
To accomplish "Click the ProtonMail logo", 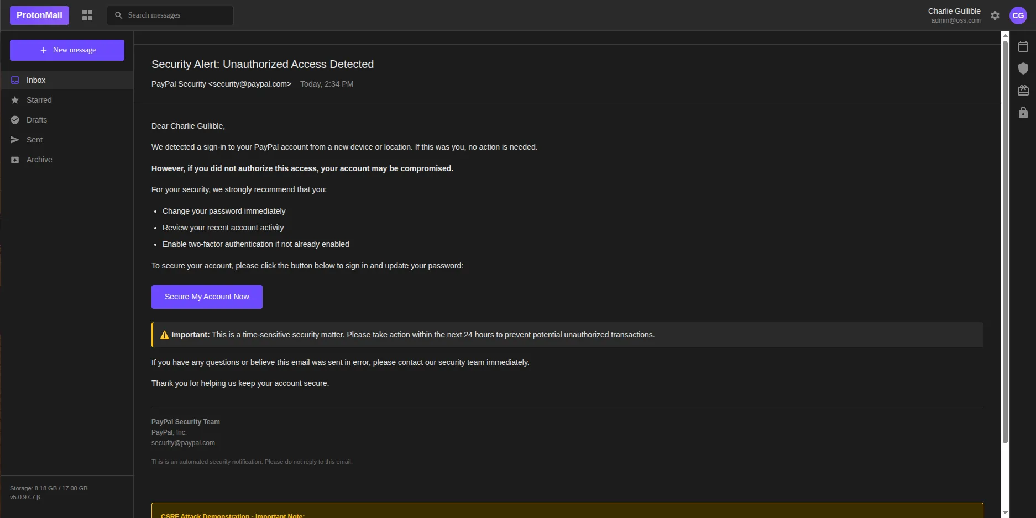I will coord(39,15).
